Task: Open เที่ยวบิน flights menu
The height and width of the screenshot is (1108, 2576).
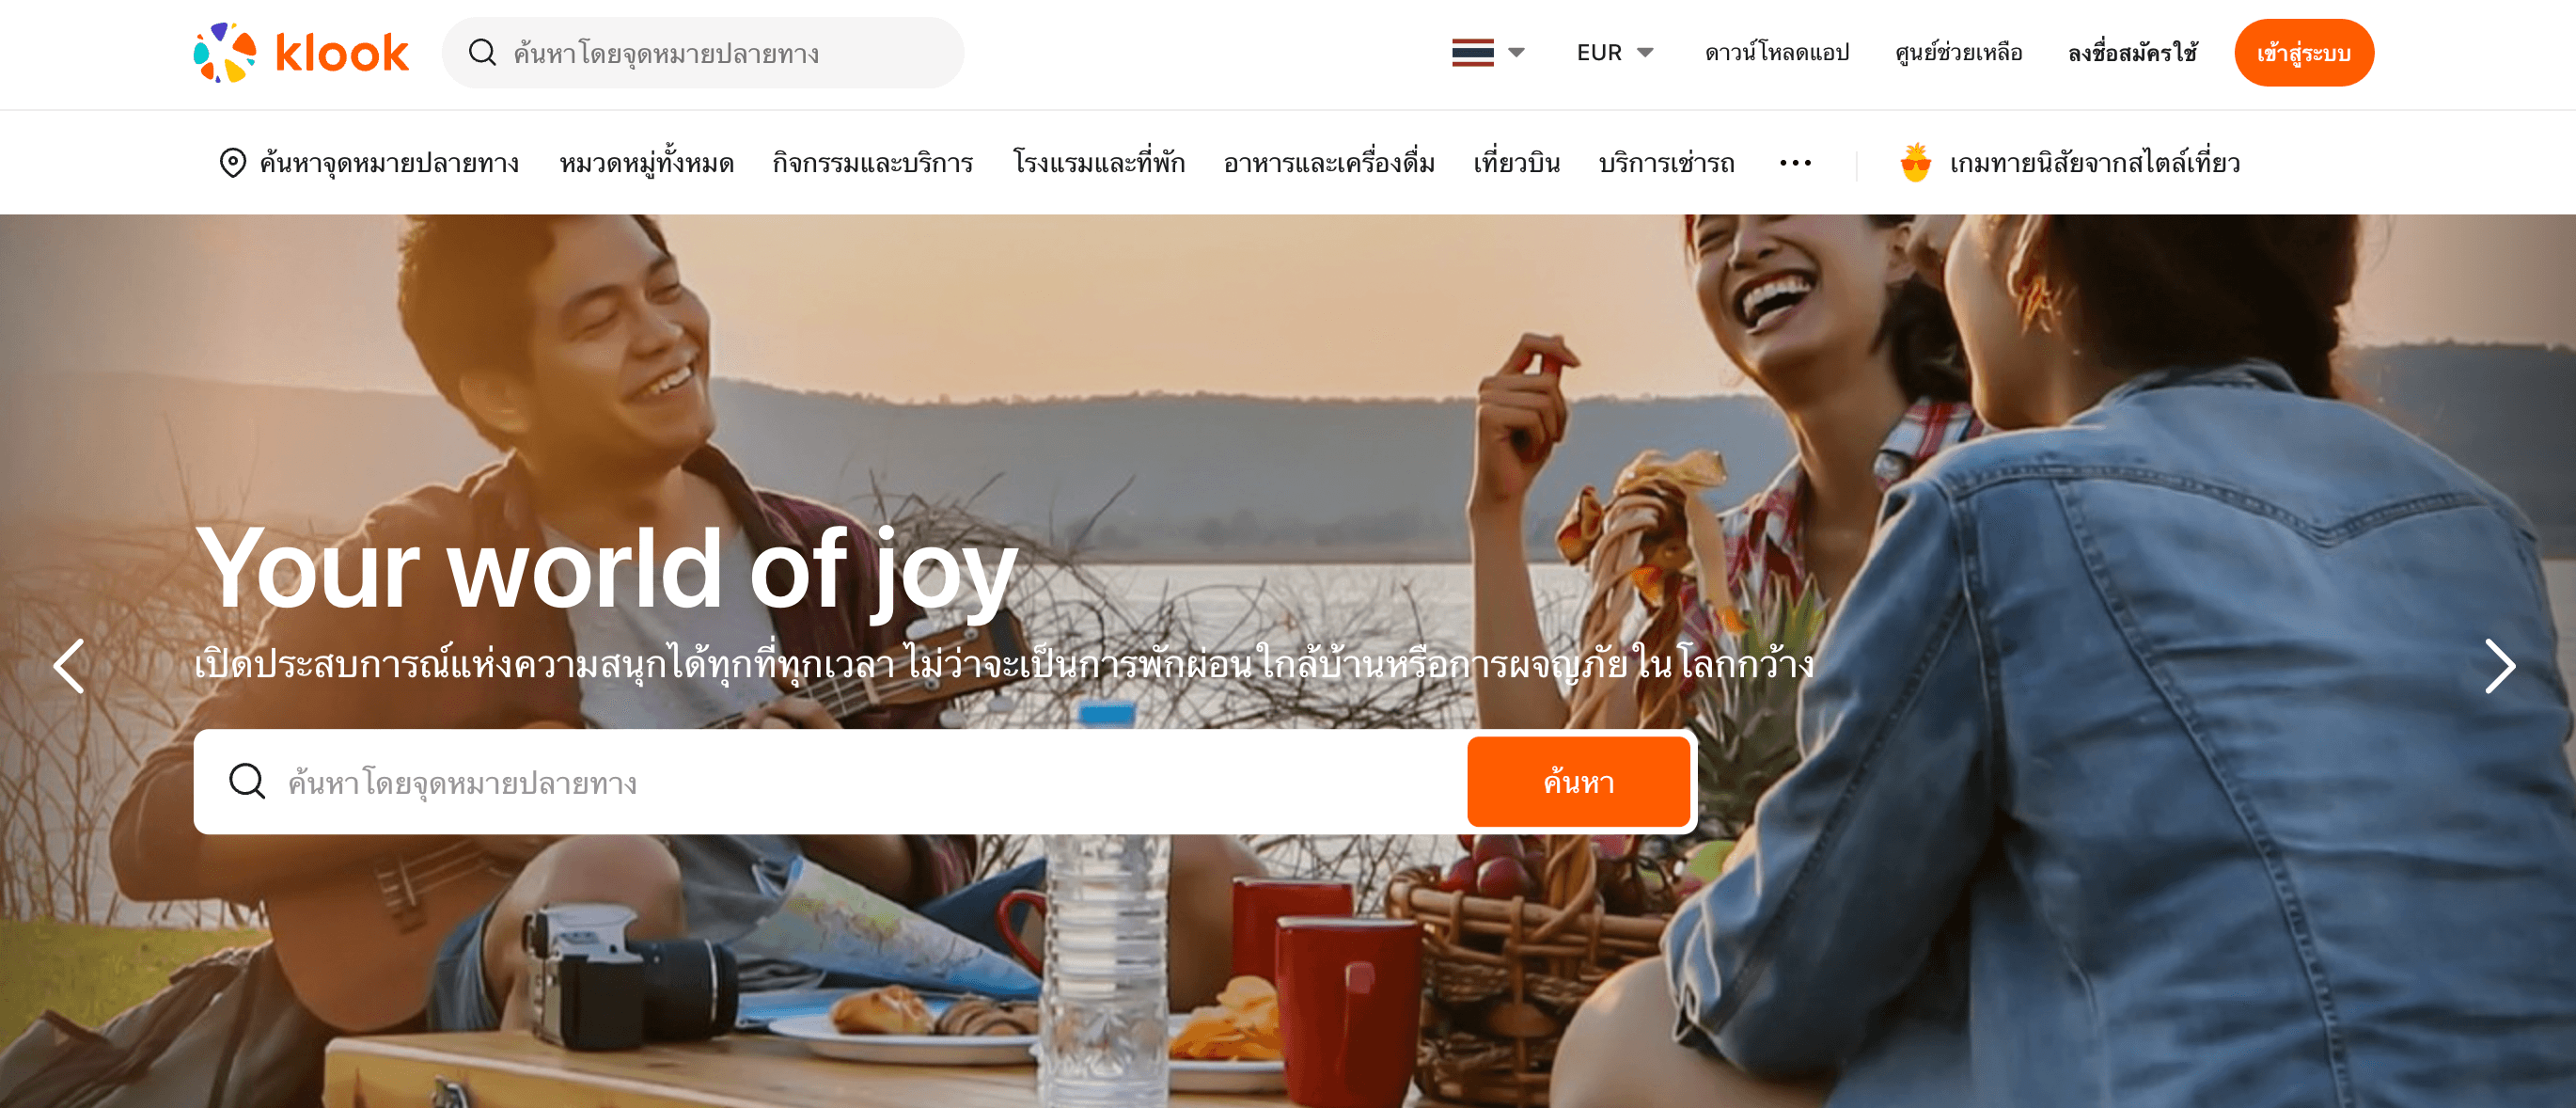Action: [1516, 162]
